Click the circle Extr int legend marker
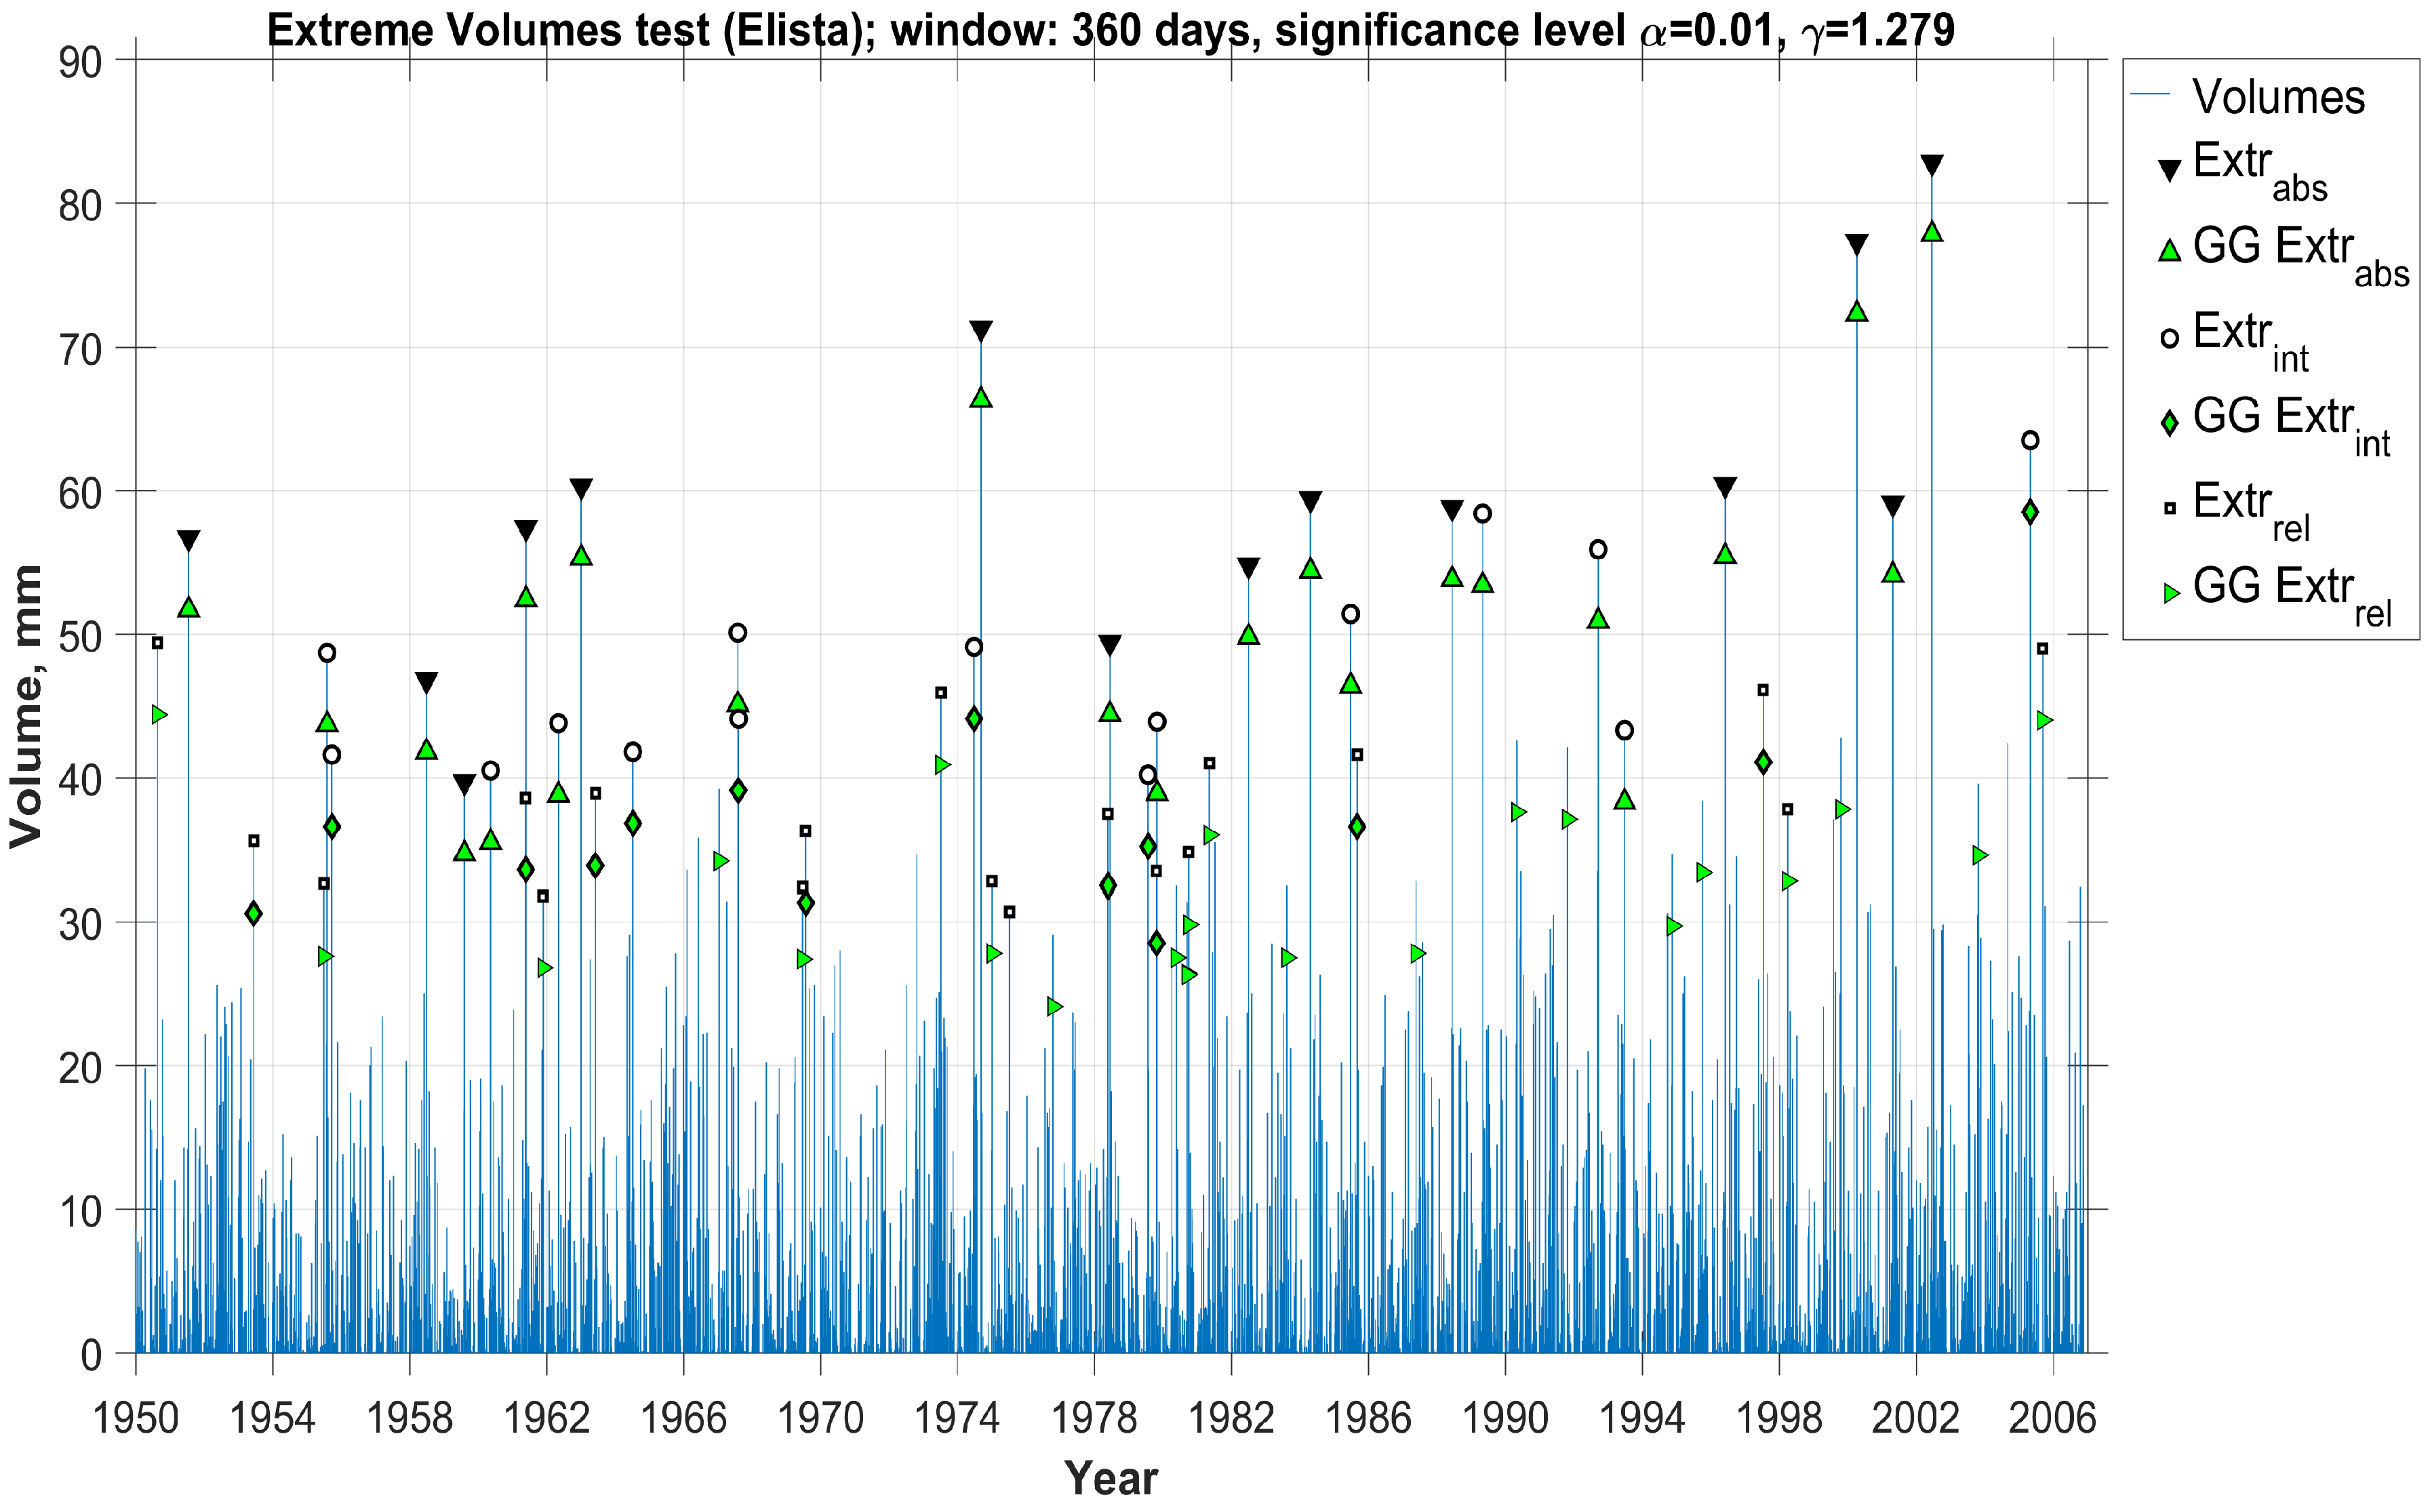The image size is (2432, 1512). (x=2169, y=338)
